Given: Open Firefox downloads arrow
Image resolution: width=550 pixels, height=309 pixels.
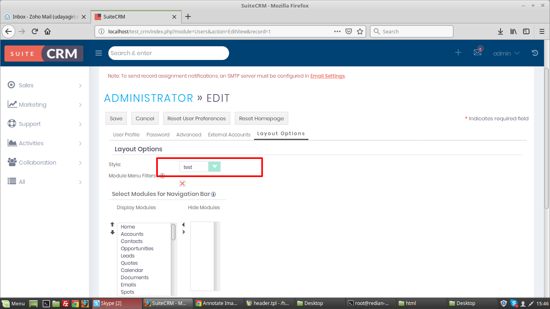Looking at the screenshot, I should (x=500, y=31).
